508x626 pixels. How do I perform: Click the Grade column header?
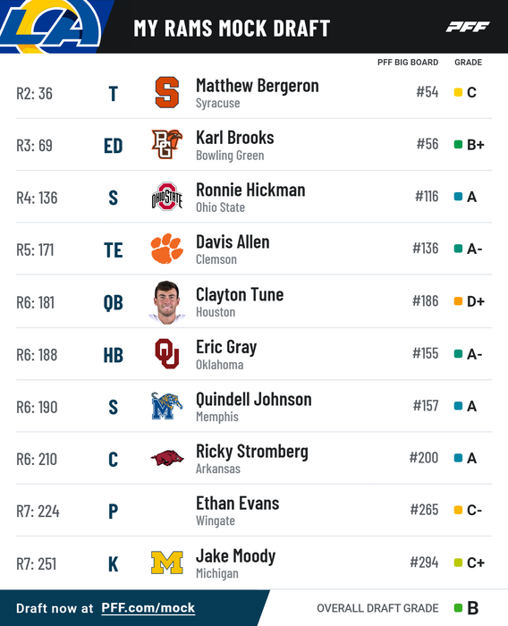click(x=468, y=63)
